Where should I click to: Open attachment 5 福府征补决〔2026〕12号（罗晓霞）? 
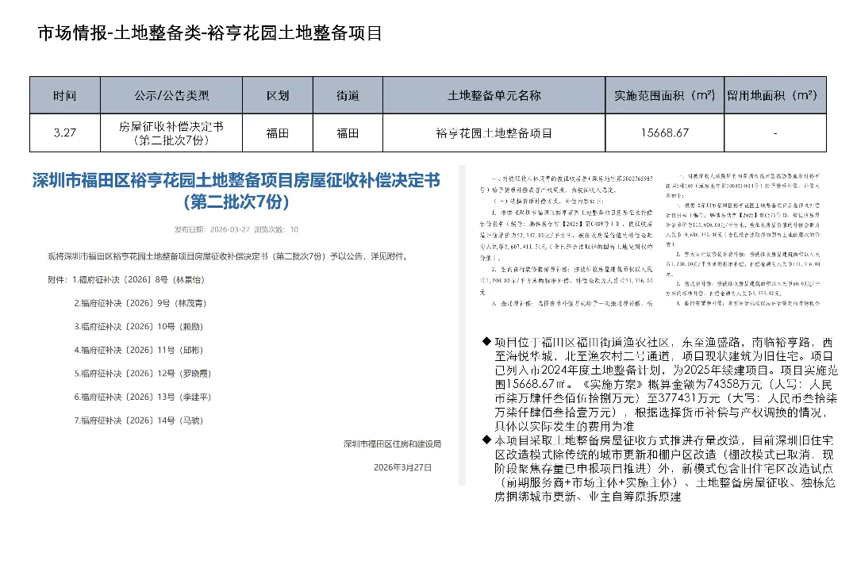[143, 374]
